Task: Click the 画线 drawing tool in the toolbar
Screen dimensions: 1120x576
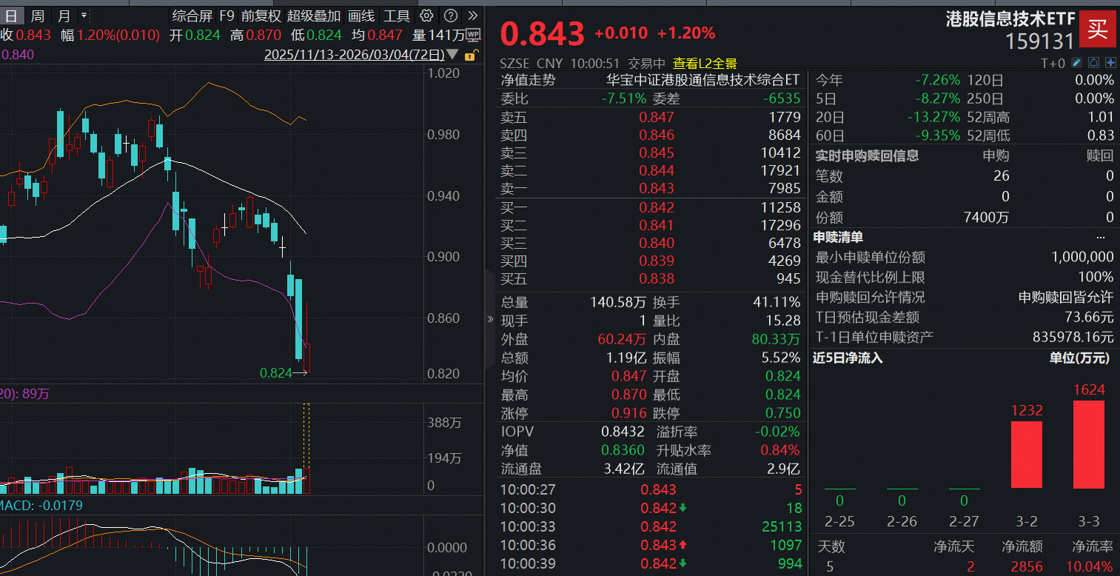Action: click(x=361, y=16)
